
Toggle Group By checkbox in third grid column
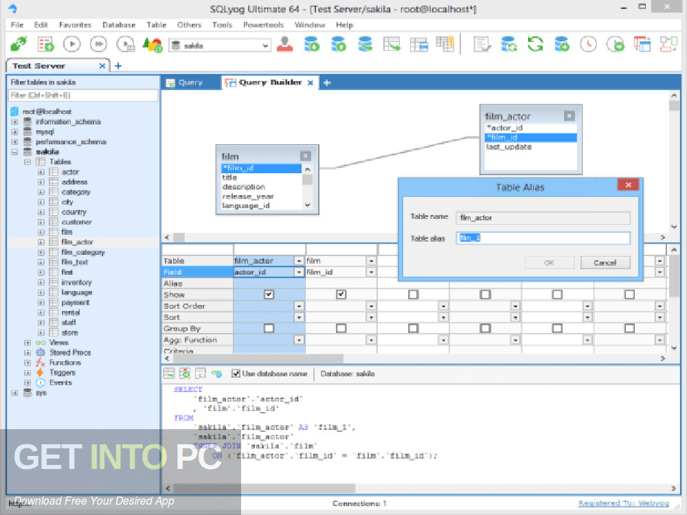pos(413,328)
